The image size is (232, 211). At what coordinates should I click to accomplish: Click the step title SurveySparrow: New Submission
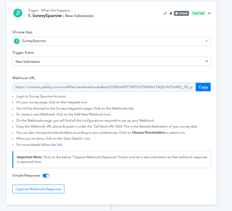click(61, 16)
